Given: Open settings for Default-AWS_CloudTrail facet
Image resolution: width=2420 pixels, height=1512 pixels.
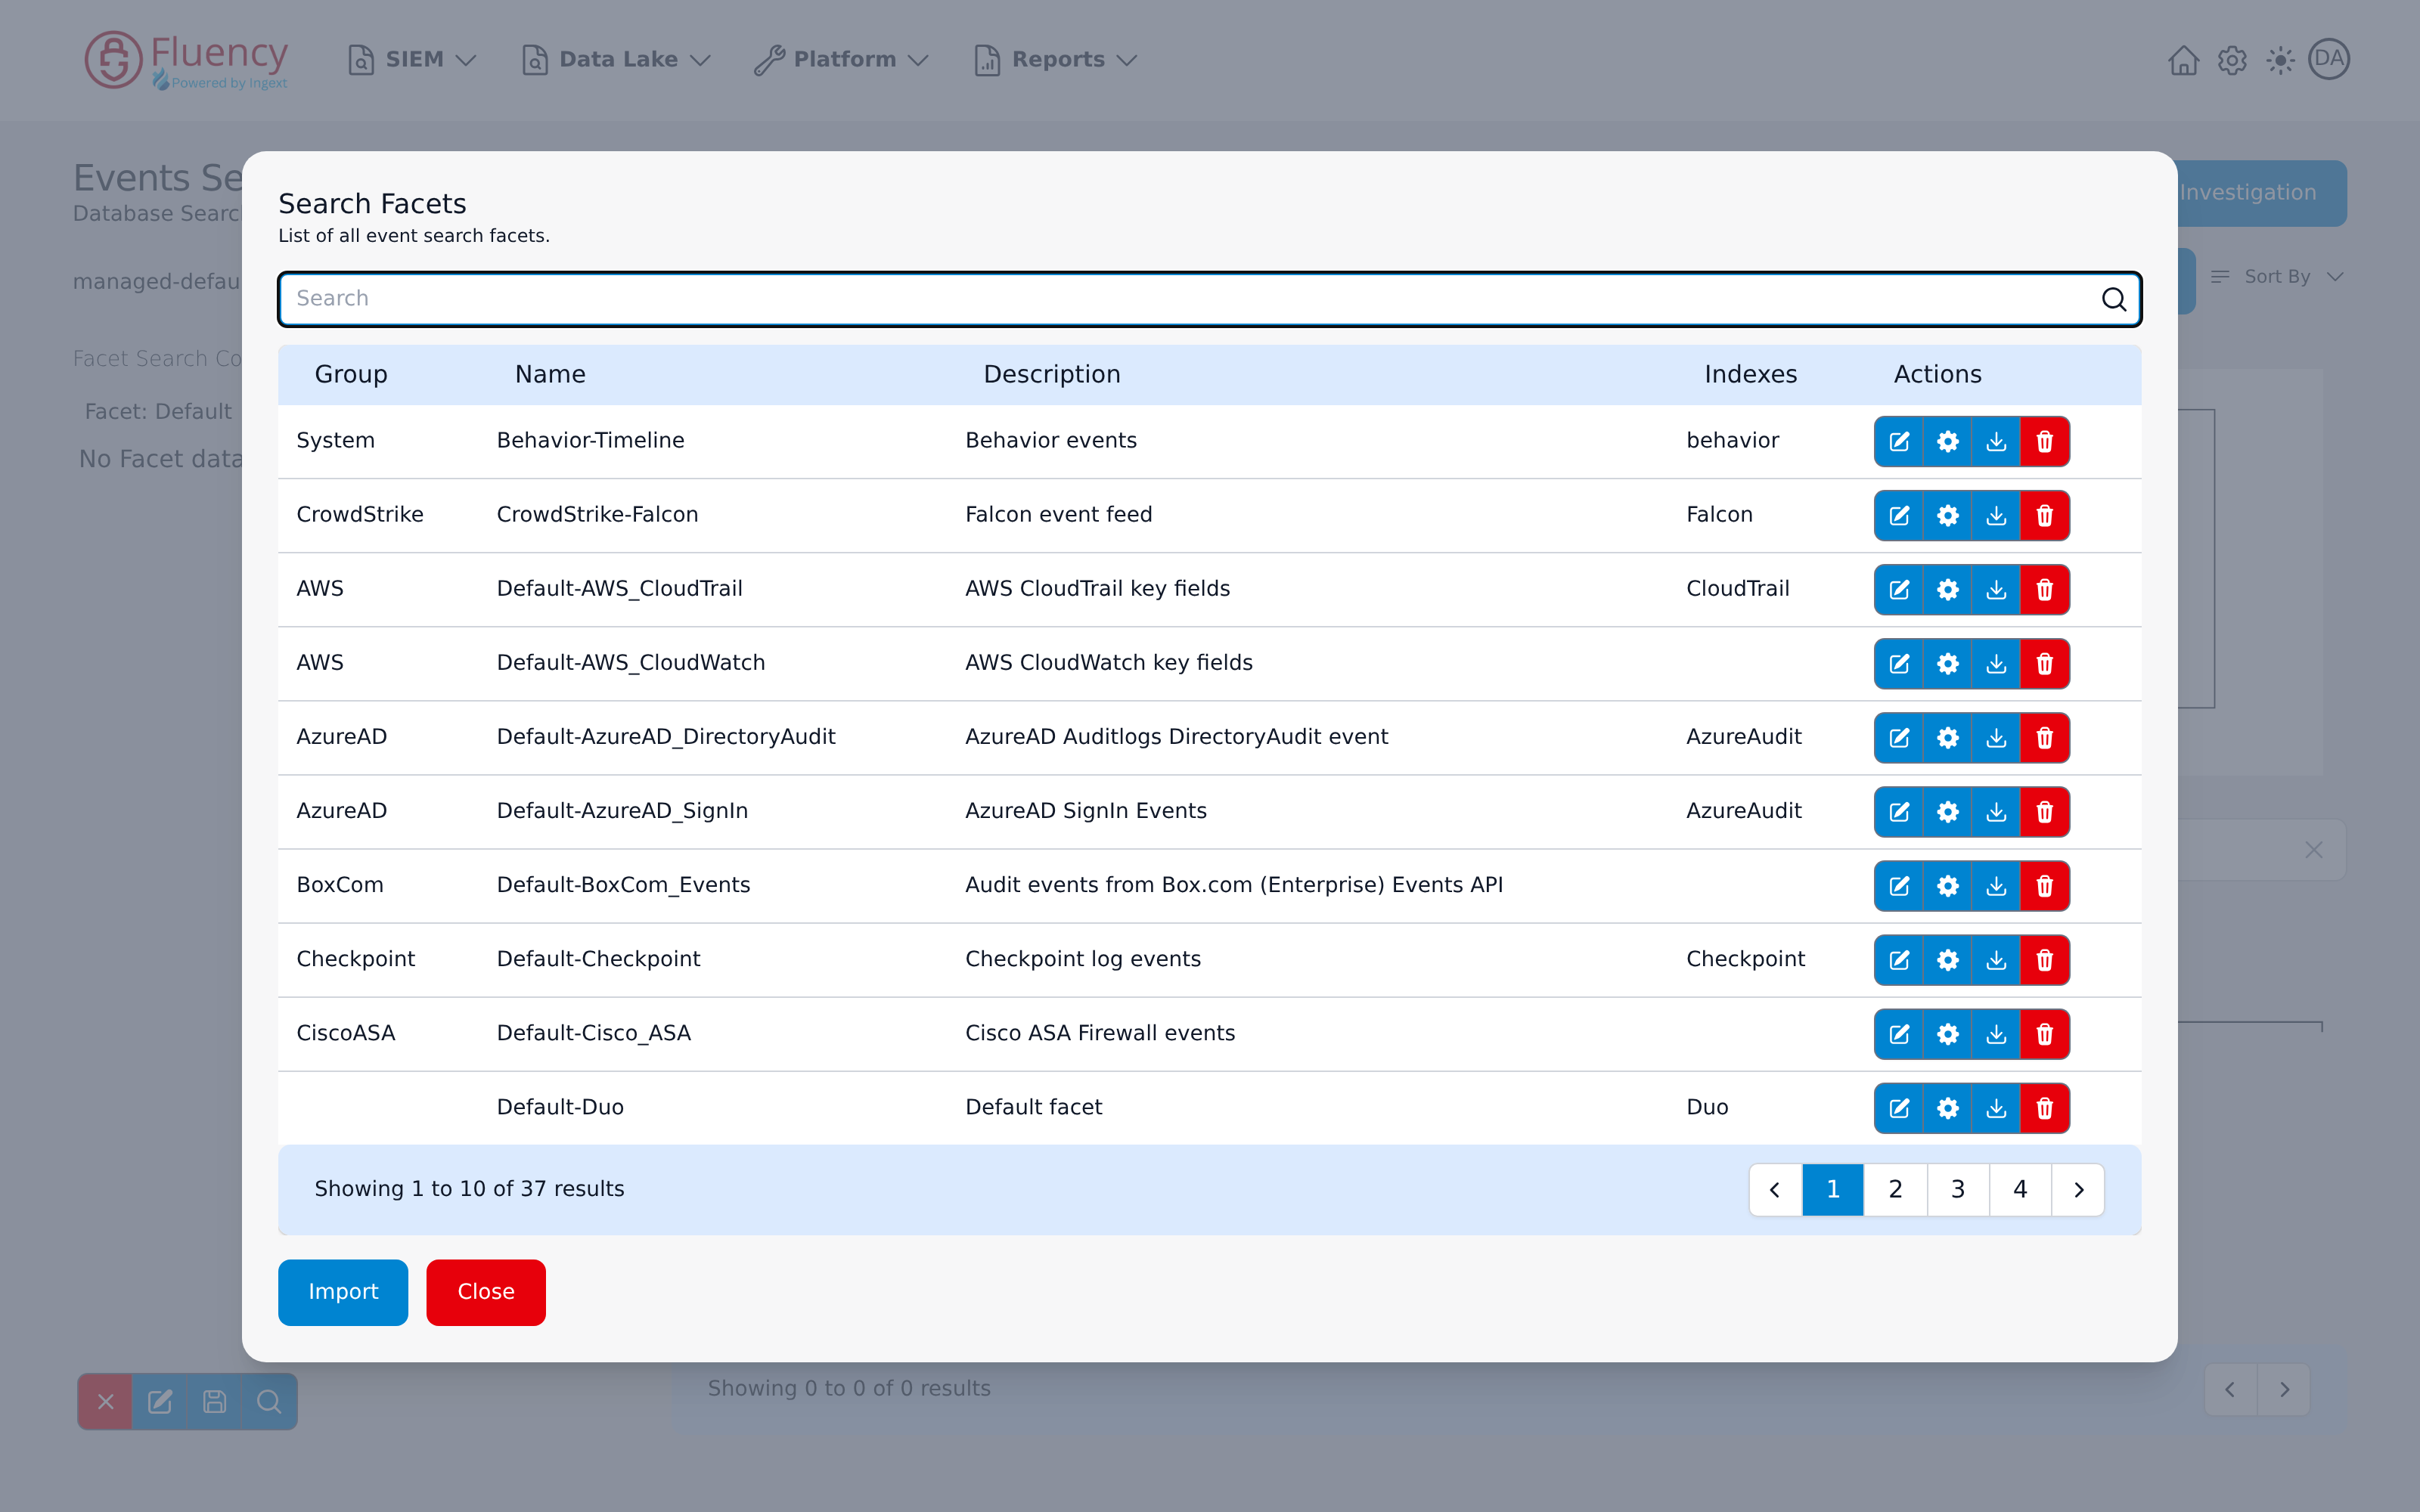Looking at the screenshot, I should pos(1947,589).
